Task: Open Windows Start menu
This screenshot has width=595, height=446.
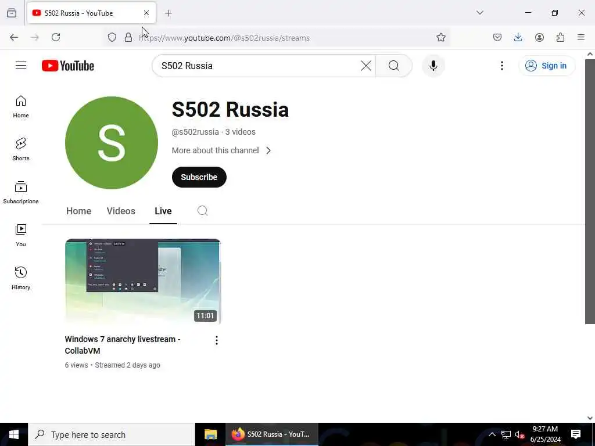Action: point(14,434)
